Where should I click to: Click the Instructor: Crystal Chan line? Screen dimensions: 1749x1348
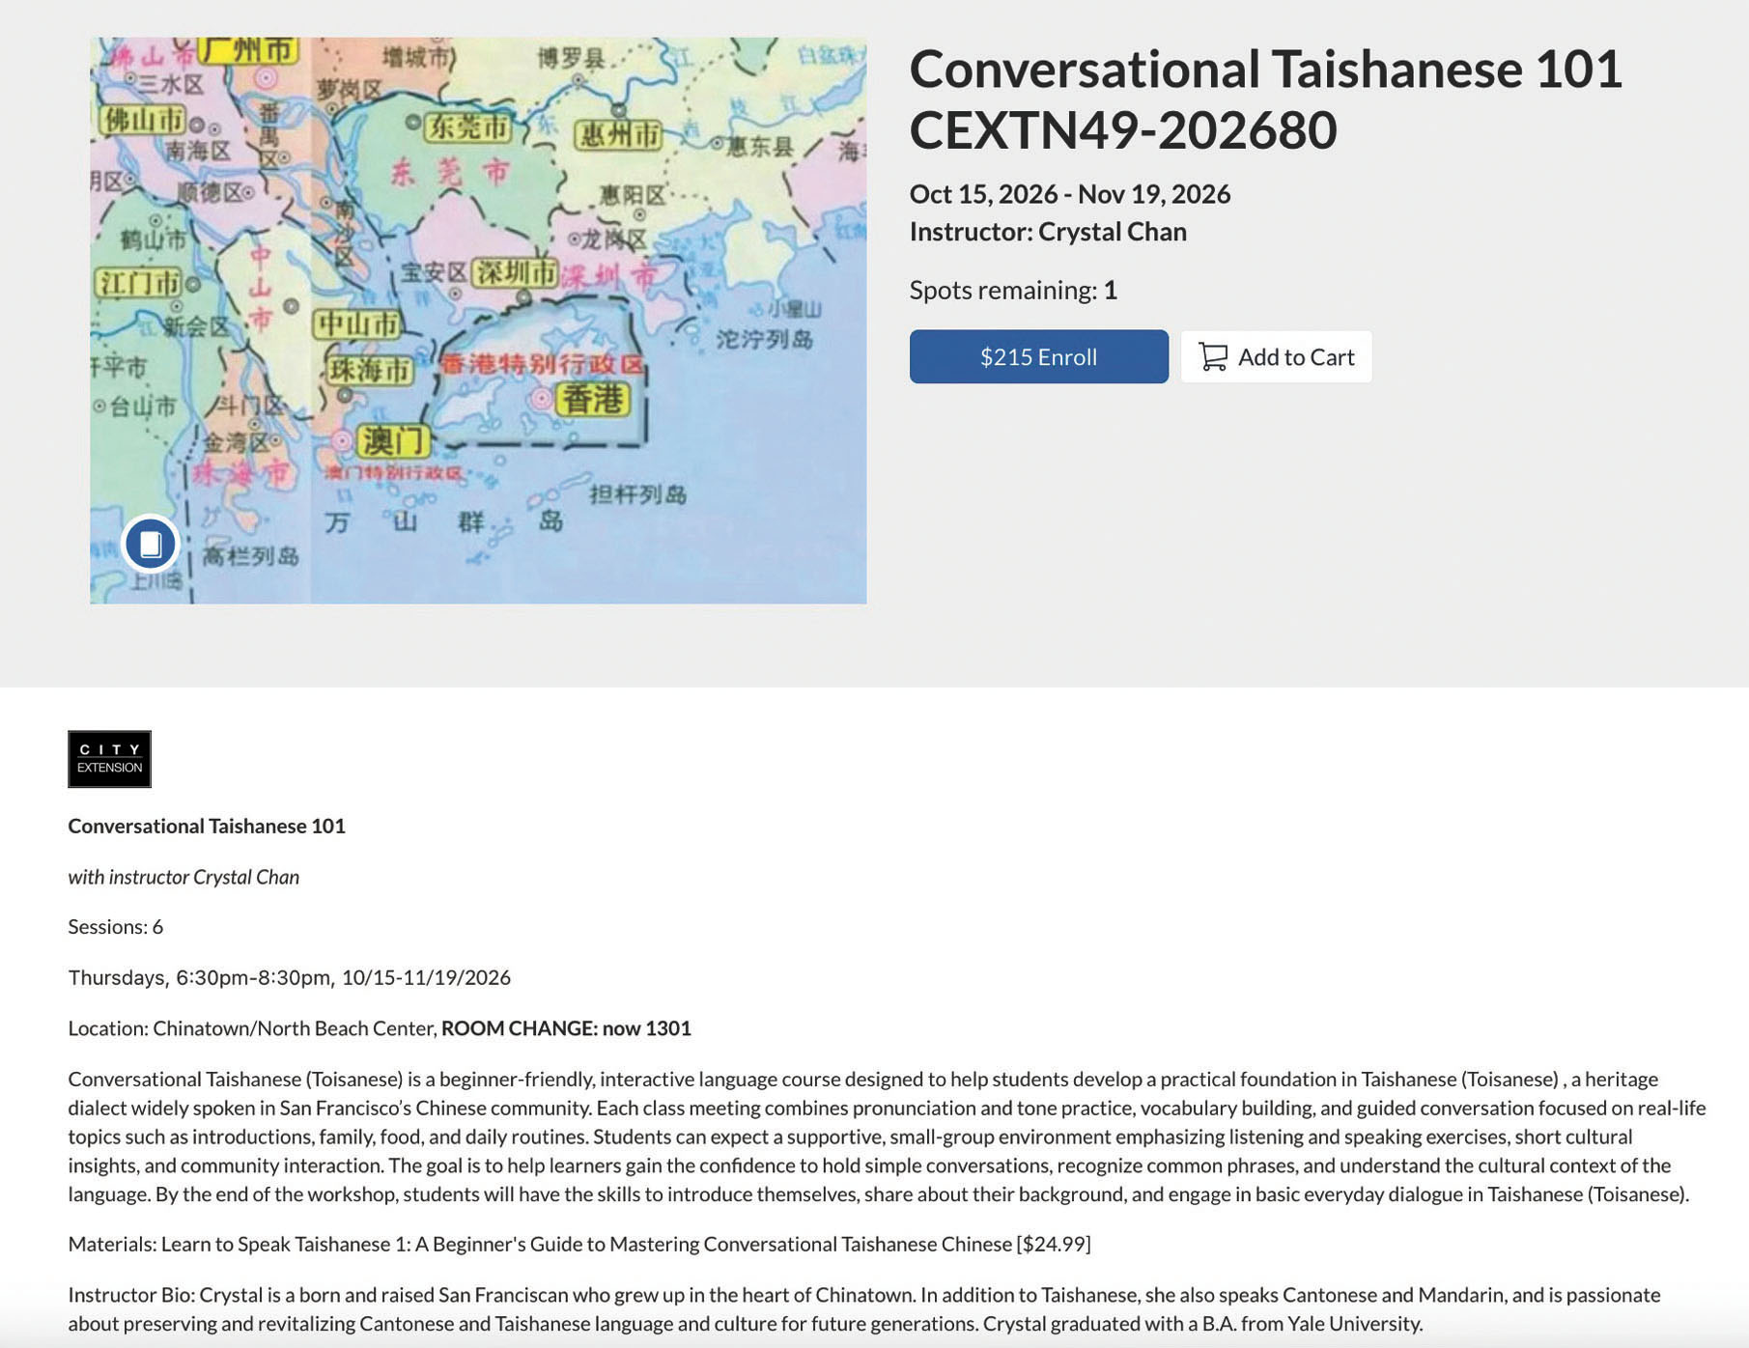[1048, 232]
